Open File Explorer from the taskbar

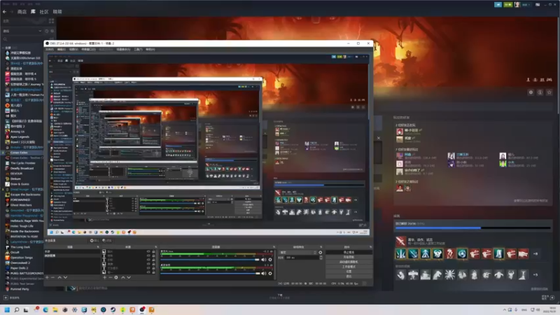(x=55, y=309)
